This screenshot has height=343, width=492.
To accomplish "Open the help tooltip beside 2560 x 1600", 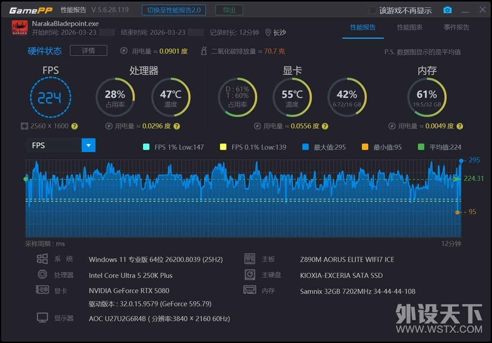I will [73, 126].
